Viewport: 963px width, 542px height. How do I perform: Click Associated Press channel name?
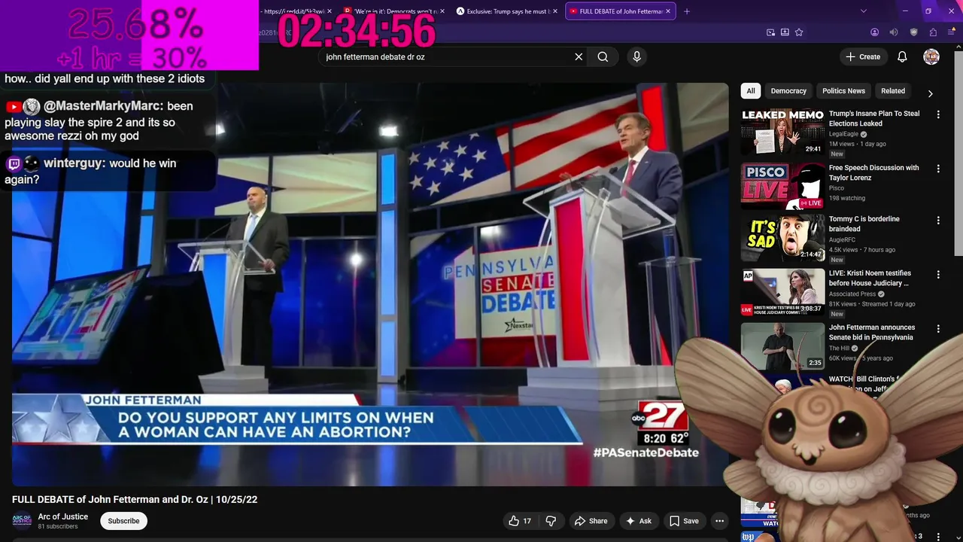(x=852, y=294)
